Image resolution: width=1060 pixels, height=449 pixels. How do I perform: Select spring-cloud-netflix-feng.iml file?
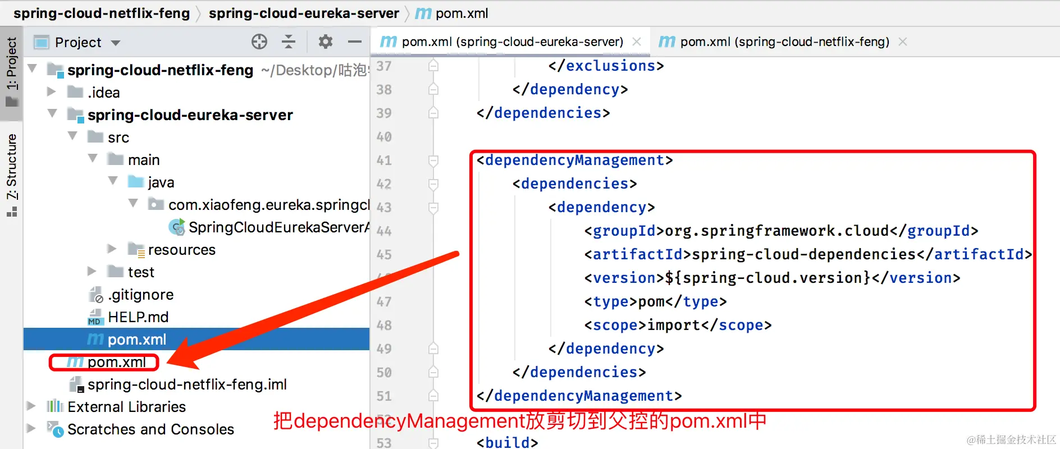(177, 384)
